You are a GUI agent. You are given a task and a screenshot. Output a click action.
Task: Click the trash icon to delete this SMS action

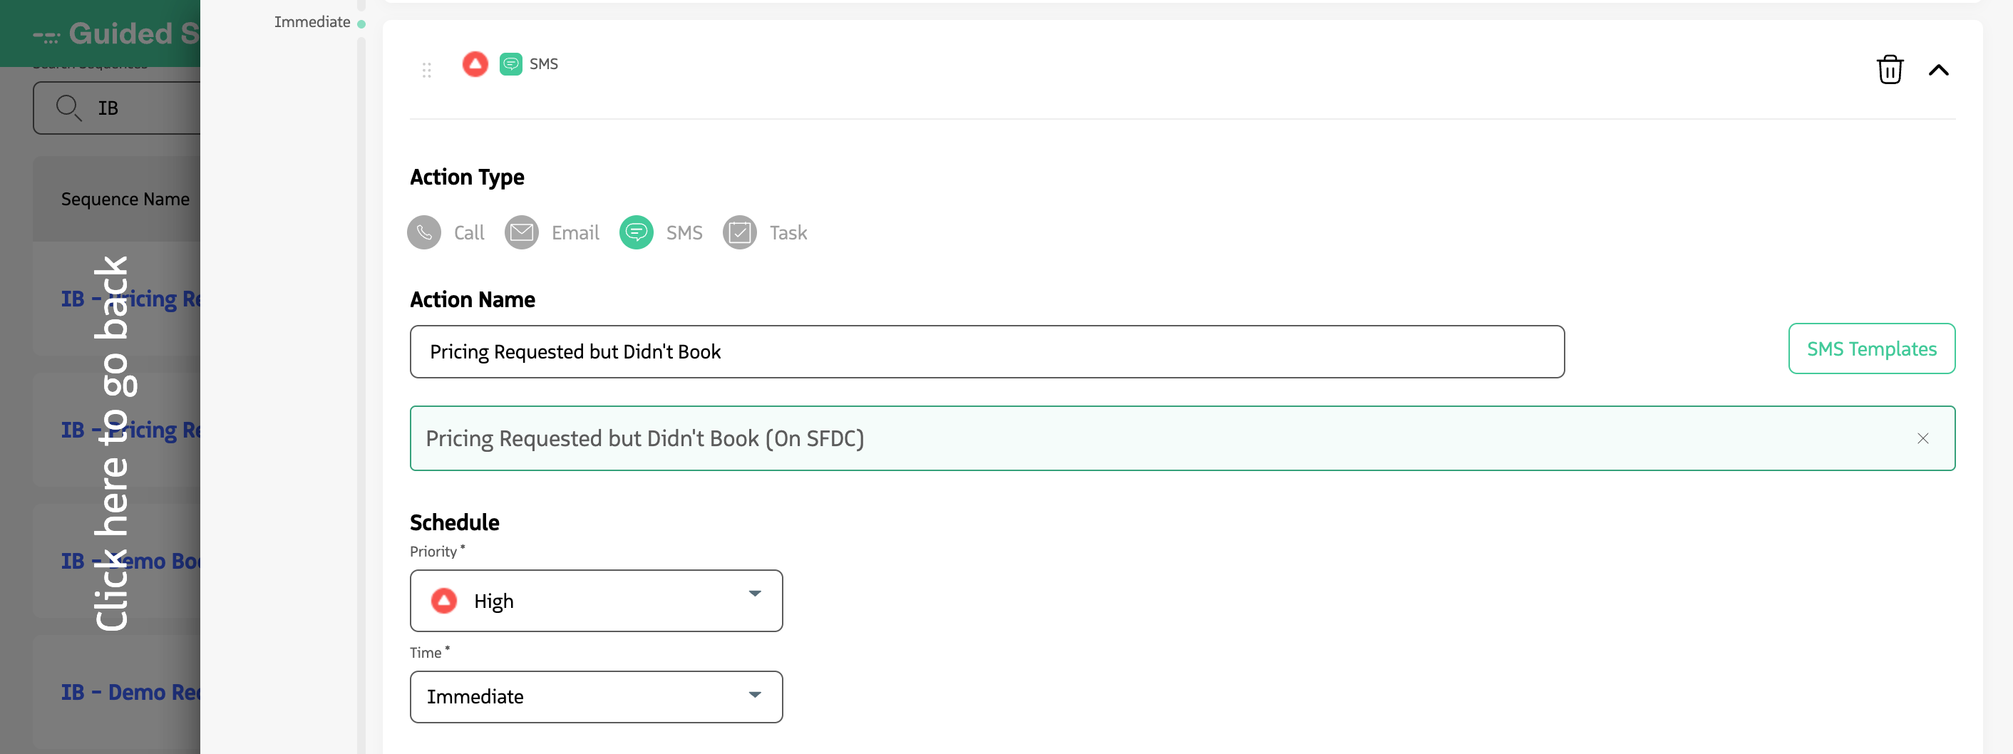pyautogui.click(x=1890, y=70)
